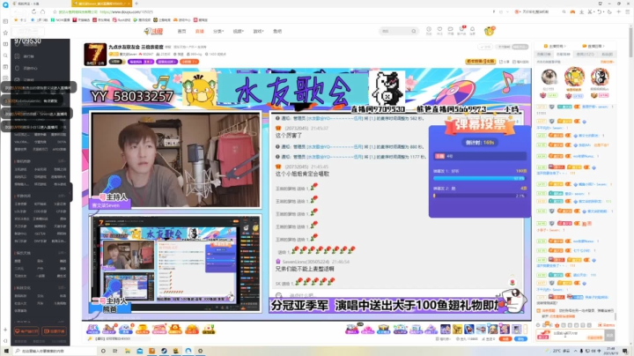Expand the 游戏 games dropdown in header
The height and width of the screenshot is (356, 634).
pos(258,31)
